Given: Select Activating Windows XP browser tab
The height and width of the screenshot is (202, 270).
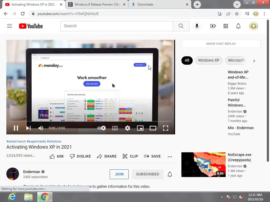Looking at the screenshot, I should (x=33, y=4).
